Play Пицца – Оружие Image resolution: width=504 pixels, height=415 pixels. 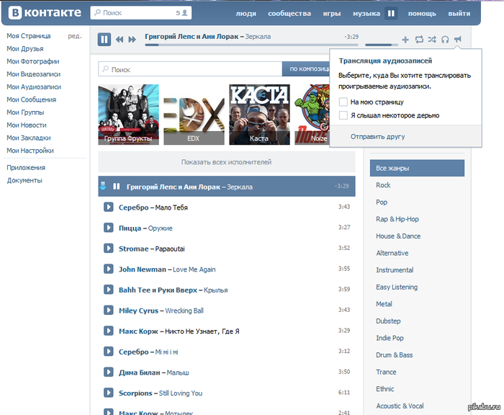tap(108, 228)
